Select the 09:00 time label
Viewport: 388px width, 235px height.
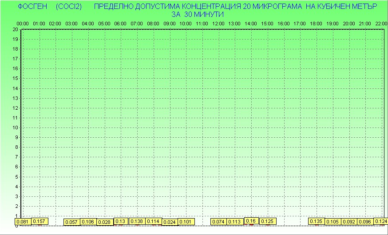tap(170, 24)
